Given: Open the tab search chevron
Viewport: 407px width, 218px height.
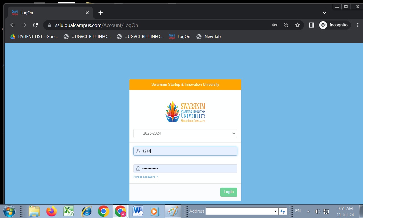Looking at the screenshot, I should 325,13.
